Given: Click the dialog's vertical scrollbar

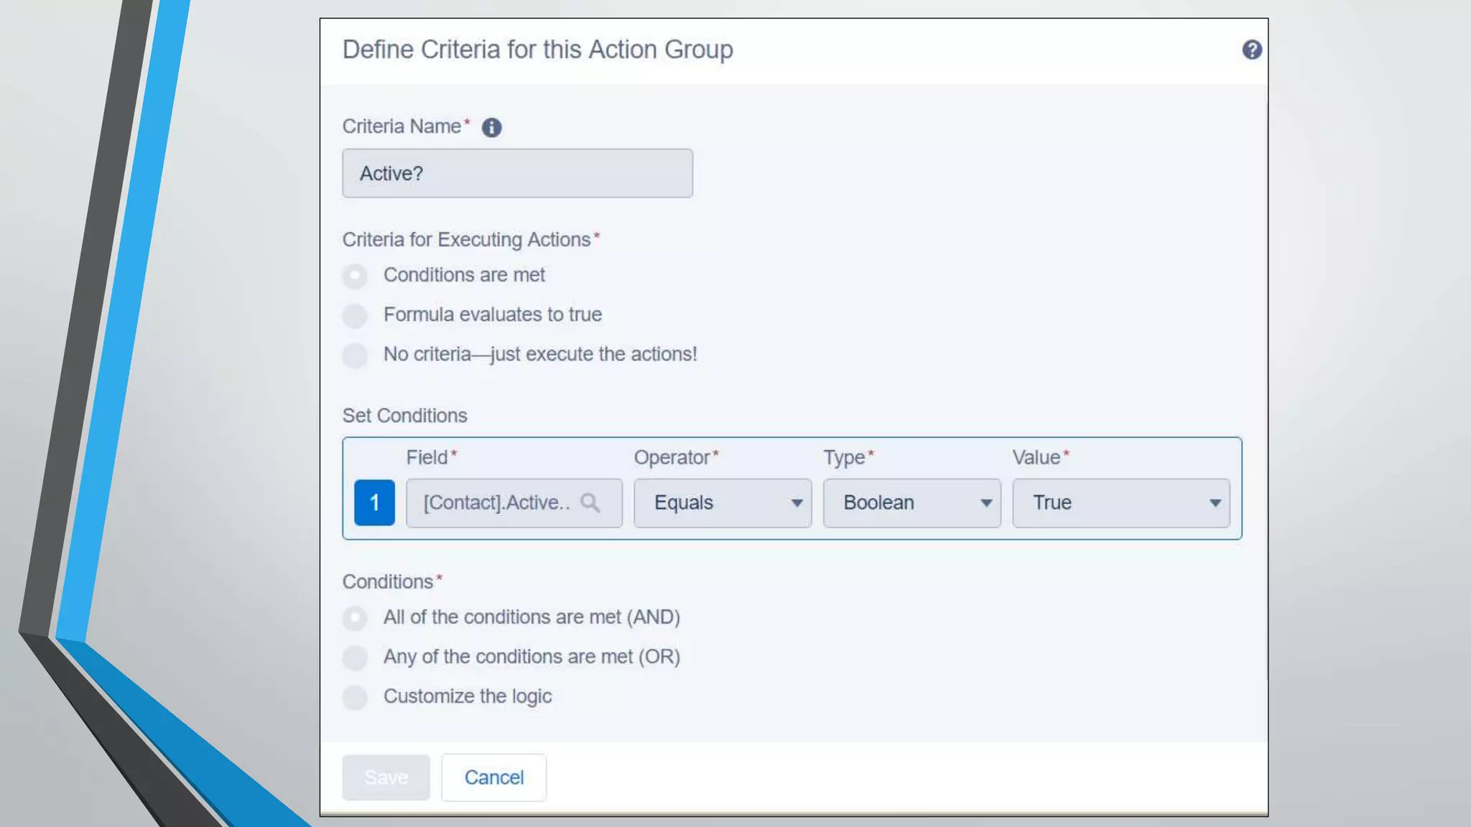Looking at the screenshot, I should 1266,391.
